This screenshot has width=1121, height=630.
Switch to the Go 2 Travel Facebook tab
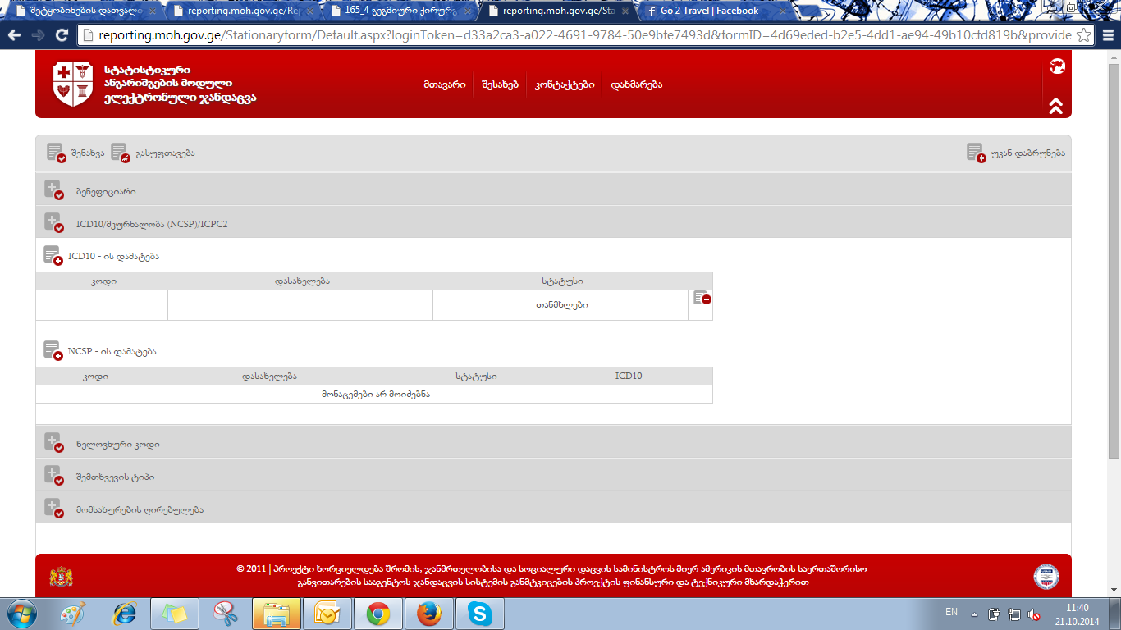[x=708, y=11]
